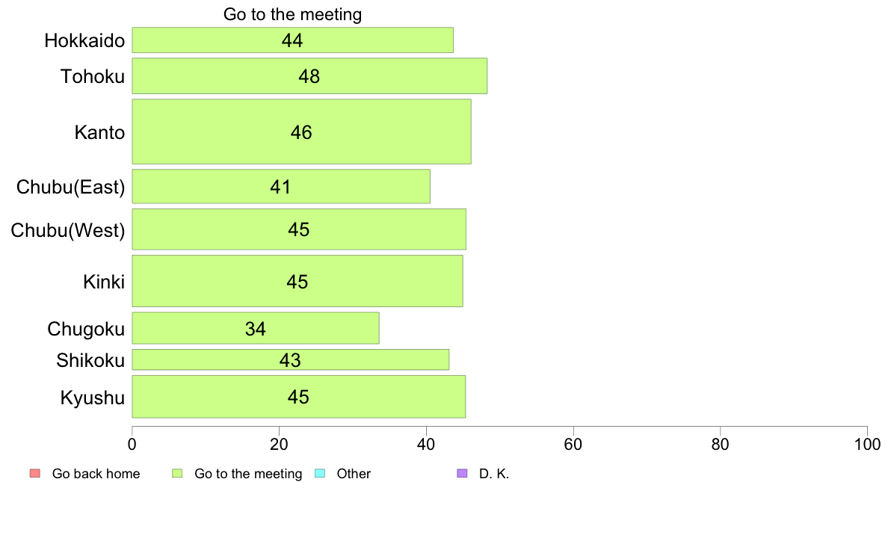This screenshot has height=550, width=888.
Task: Click the cyan Other legend swatch
Action: coord(319,474)
